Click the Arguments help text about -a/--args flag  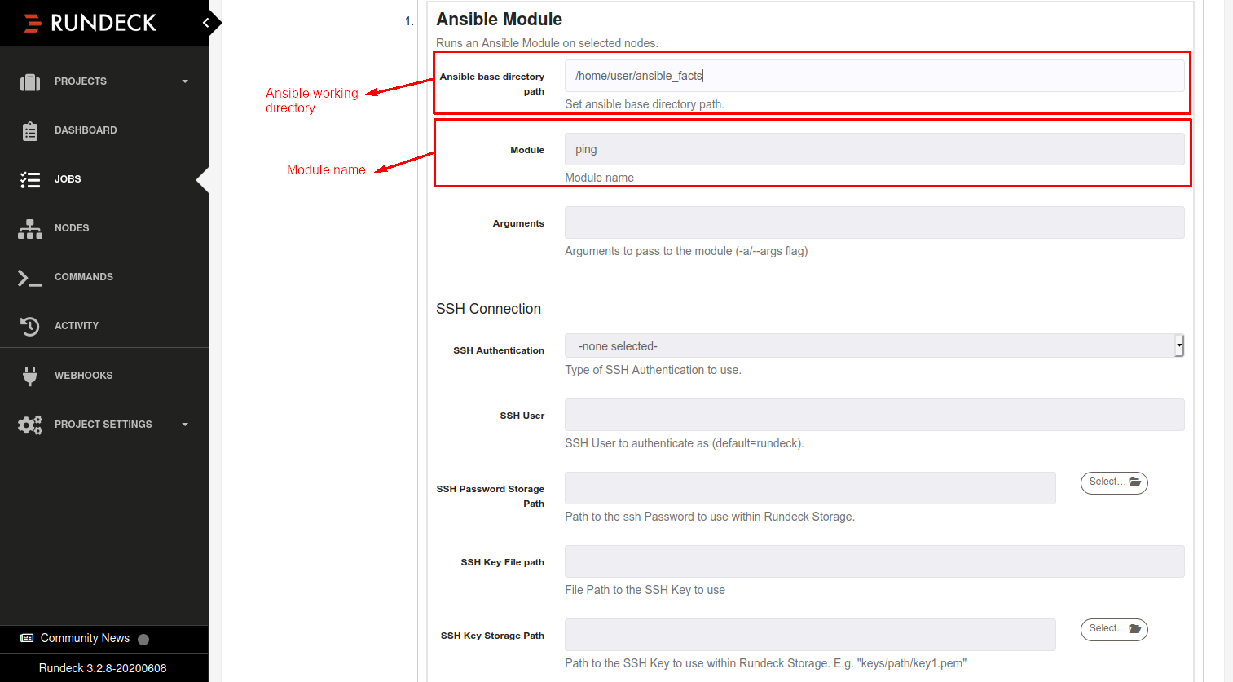tap(686, 251)
